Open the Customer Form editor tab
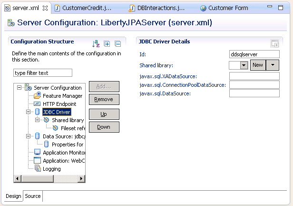293x206 pixels. coord(226,8)
